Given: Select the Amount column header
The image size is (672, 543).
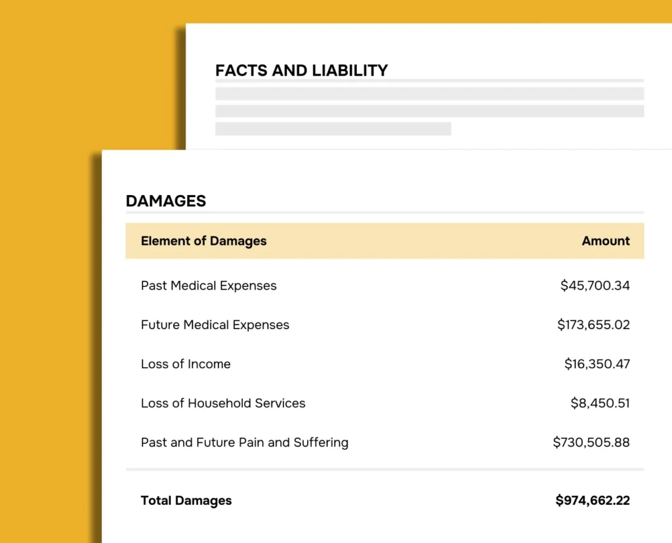Looking at the screenshot, I should (605, 241).
